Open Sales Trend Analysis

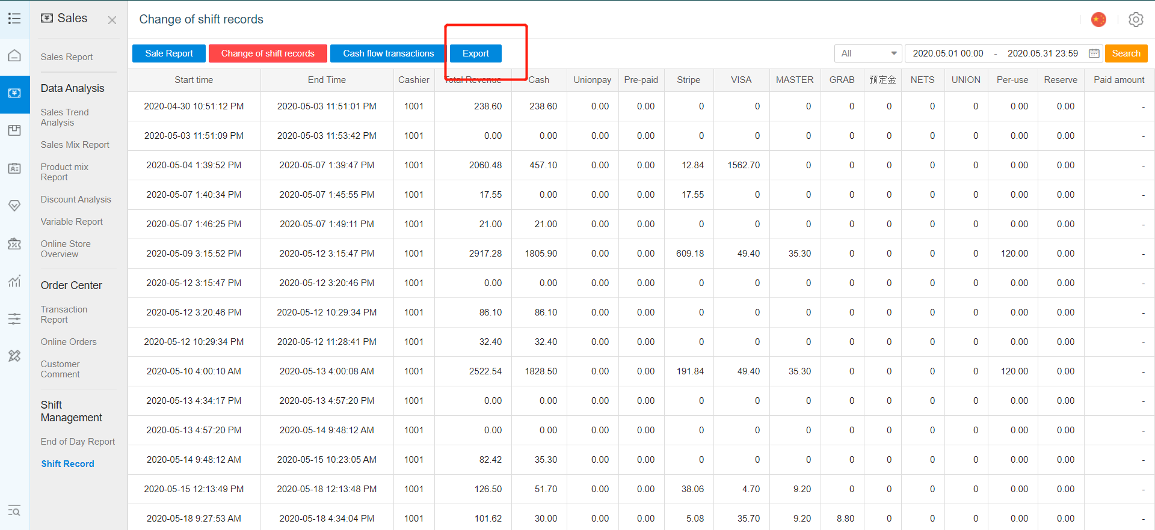pyautogui.click(x=64, y=117)
